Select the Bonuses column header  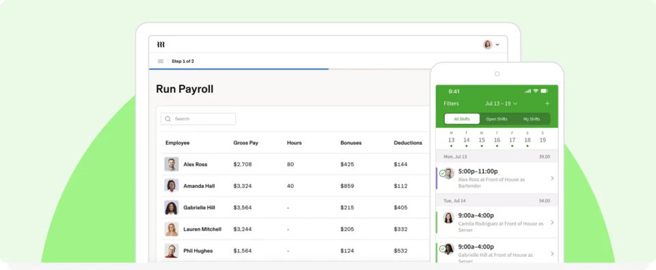pos(351,143)
